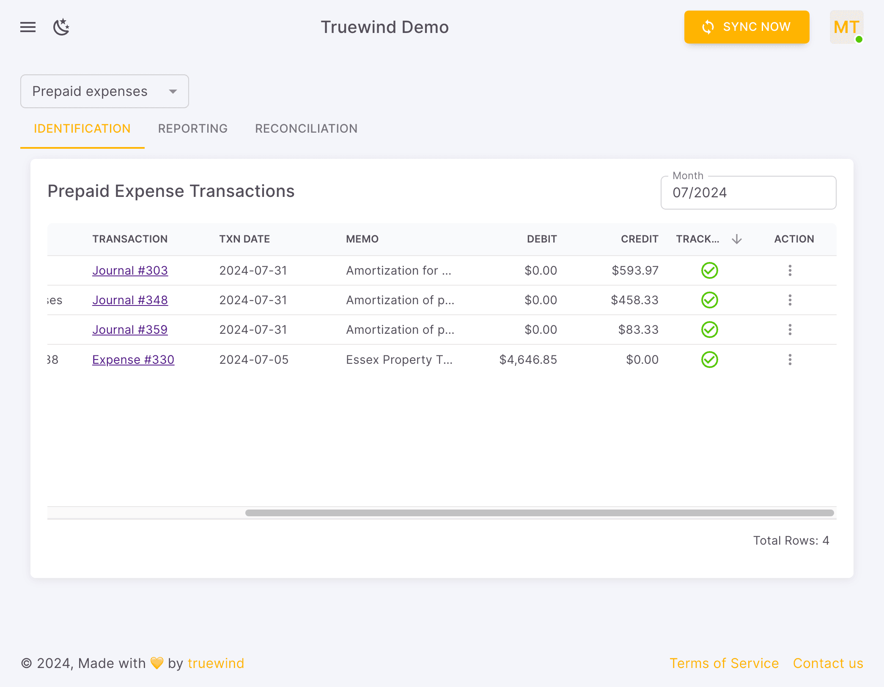Toggle dark mode with the moon icon
Screen dimensions: 884x687
(x=62, y=27)
